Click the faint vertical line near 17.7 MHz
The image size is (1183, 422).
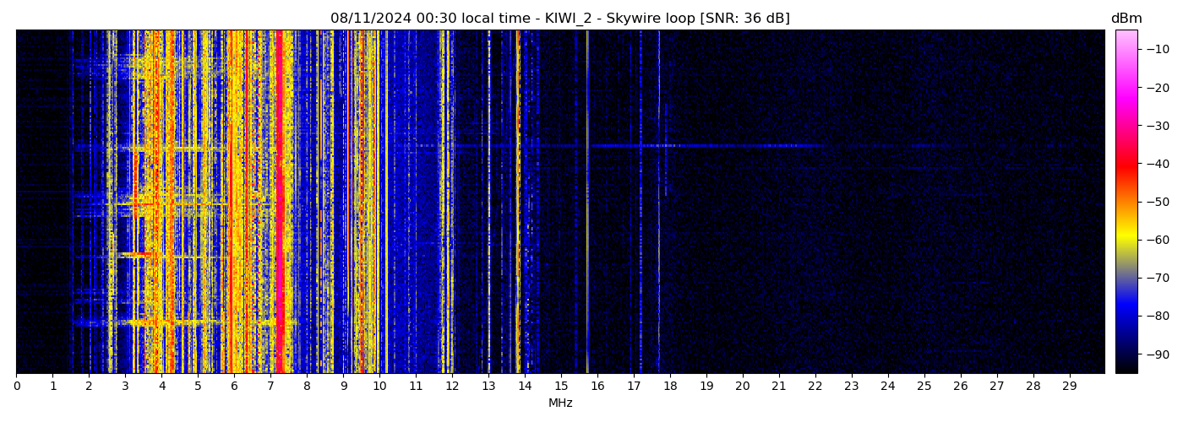(659, 203)
